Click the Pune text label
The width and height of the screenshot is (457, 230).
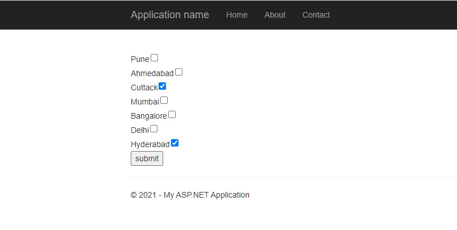coord(140,59)
